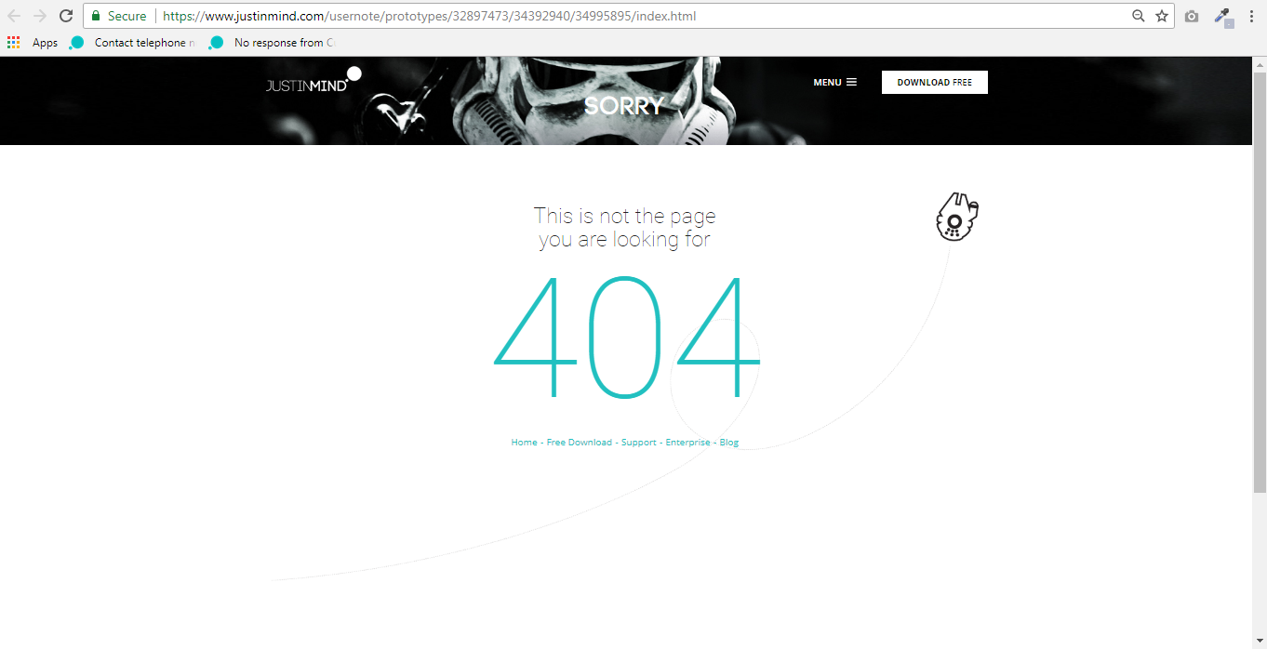Go to the Support link

tap(638, 443)
